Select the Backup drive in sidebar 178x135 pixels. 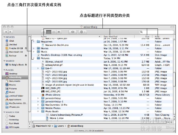click(x=11, y=56)
